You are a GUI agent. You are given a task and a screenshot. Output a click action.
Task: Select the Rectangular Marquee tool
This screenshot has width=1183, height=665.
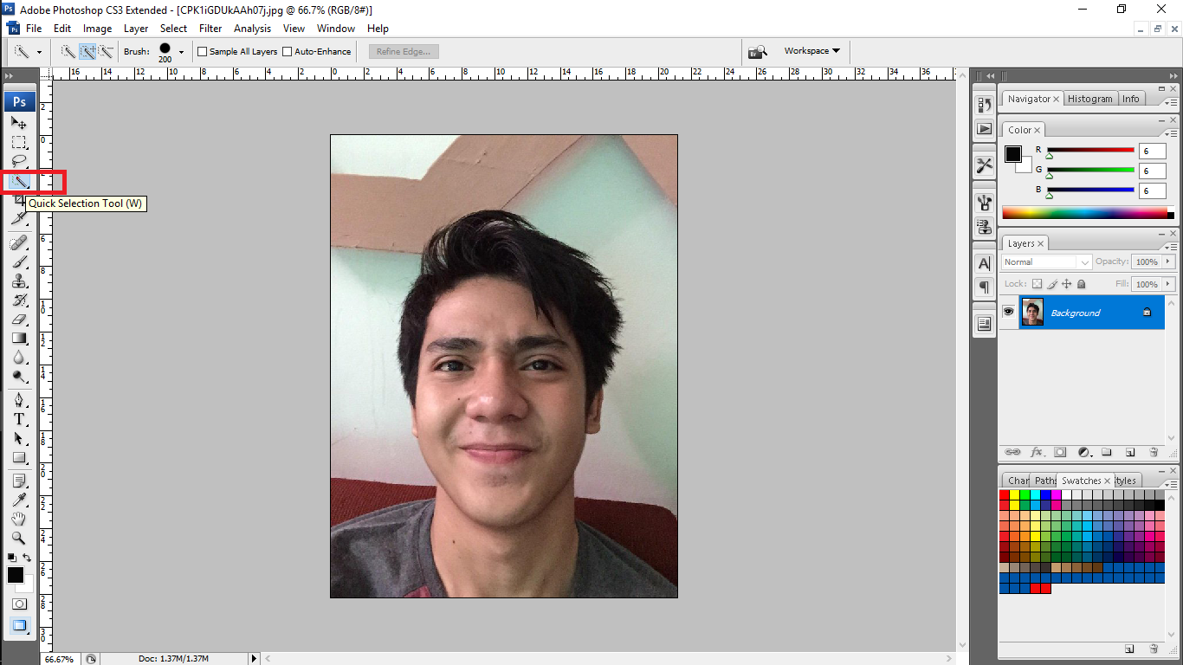[x=19, y=143]
